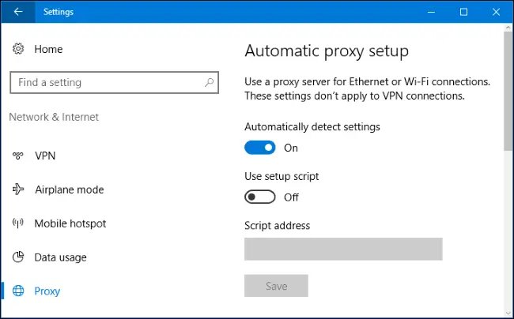Click the Script address text field
Viewport: 514px width, 319px height.
343,249
